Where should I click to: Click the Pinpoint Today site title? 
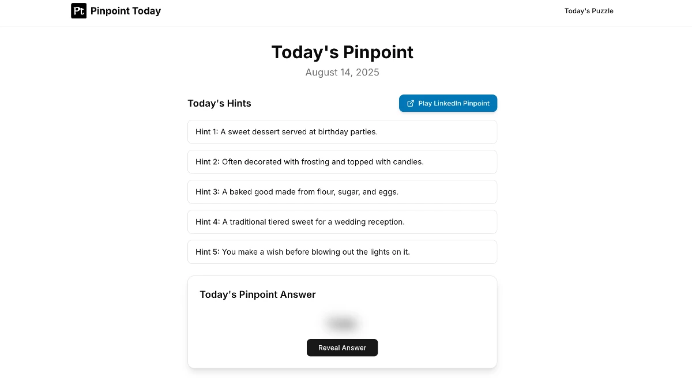click(x=126, y=10)
